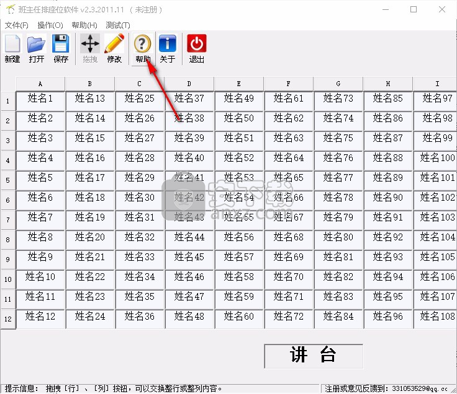Select seat cell 姓名89
Viewport: 457px width, 394px height.
388,180
